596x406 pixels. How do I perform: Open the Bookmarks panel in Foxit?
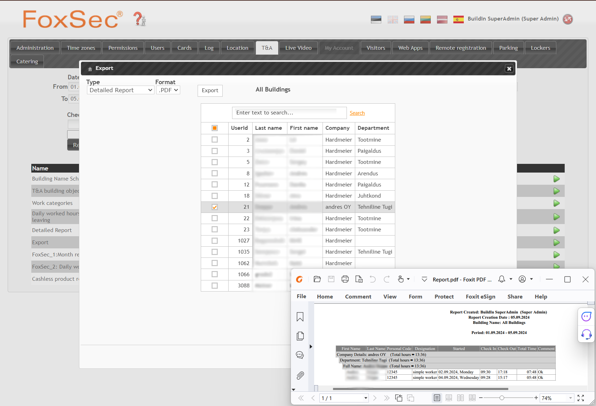click(300, 317)
